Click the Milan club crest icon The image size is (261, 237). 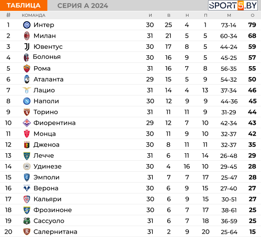point(27,36)
